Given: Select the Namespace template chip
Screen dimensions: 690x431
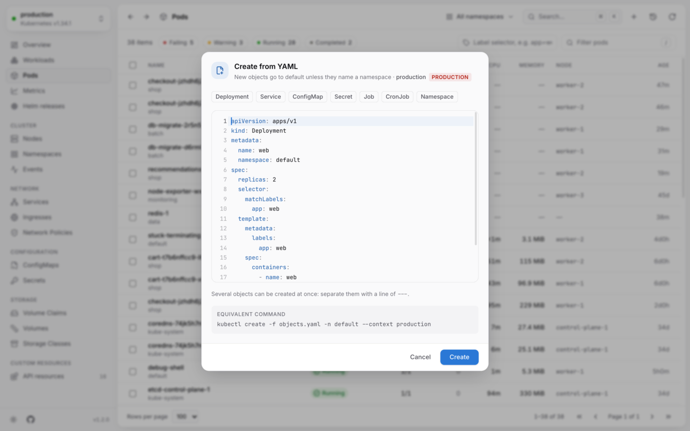Looking at the screenshot, I should point(437,97).
